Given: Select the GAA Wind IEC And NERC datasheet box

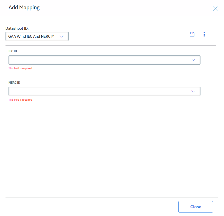Looking at the screenshot, I should click(x=37, y=36).
